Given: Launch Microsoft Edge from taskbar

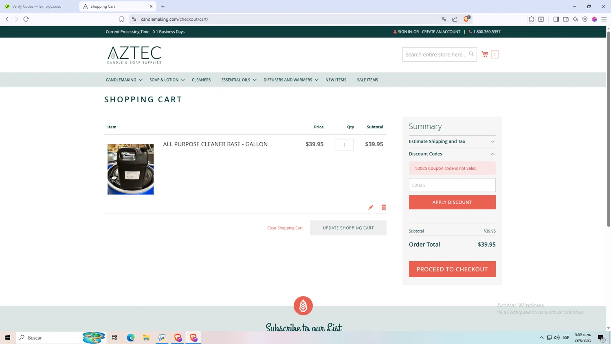Looking at the screenshot, I should pos(130,337).
